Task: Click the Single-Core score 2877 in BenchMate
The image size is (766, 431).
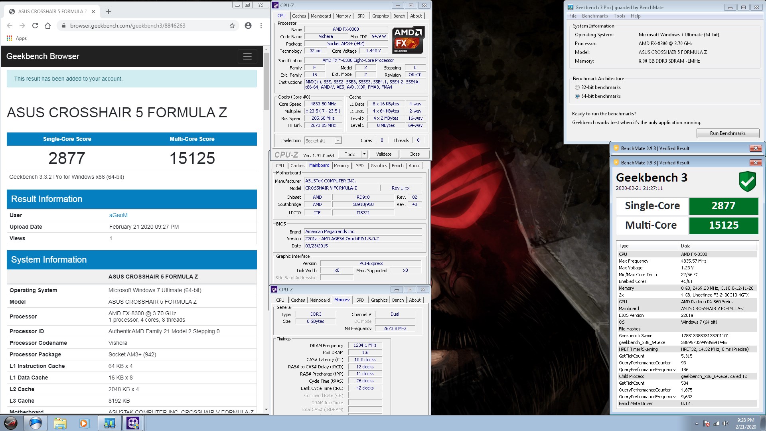Action: coord(723,206)
